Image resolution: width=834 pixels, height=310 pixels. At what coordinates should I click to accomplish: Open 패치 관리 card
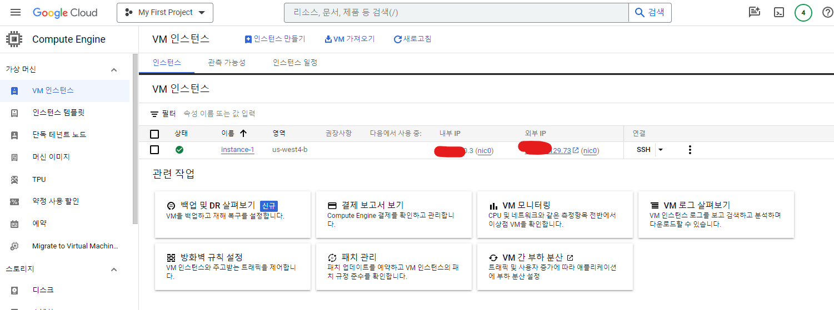click(394, 267)
